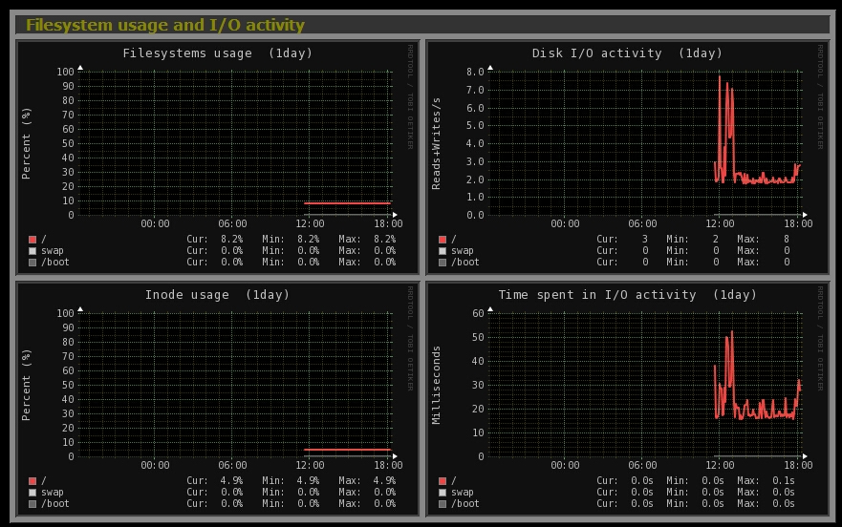Select the 'swap' label in Time spent in I/O legend
The height and width of the screenshot is (527, 842).
coord(463,492)
